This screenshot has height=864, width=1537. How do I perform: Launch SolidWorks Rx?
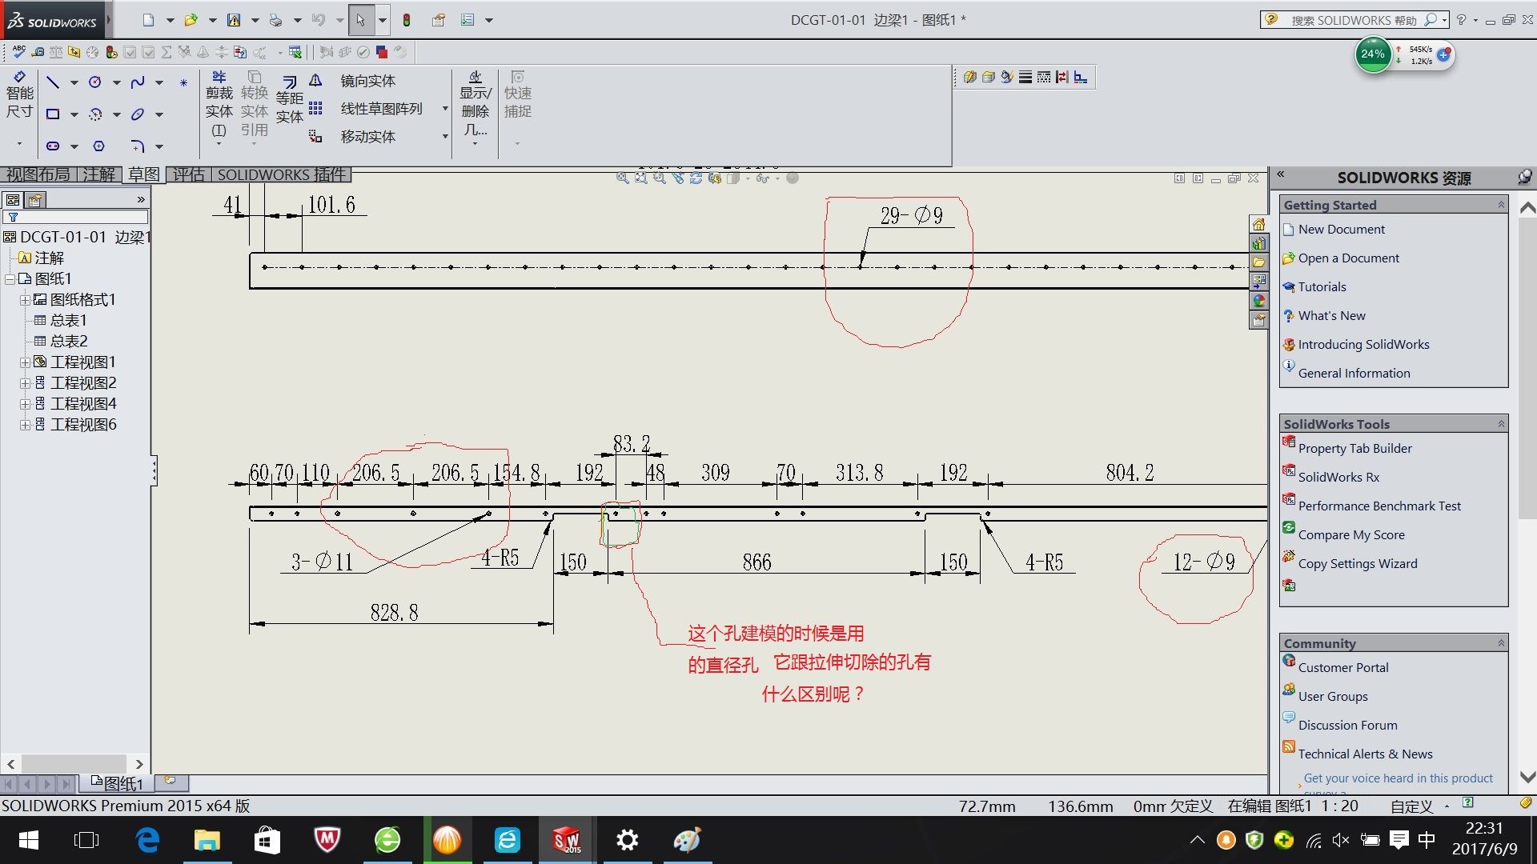pyautogui.click(x=1338, y=477)
